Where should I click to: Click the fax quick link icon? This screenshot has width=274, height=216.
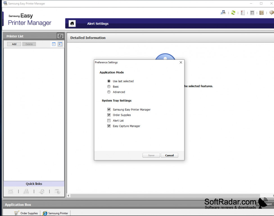pyautogui.click(x=26, y=192)
